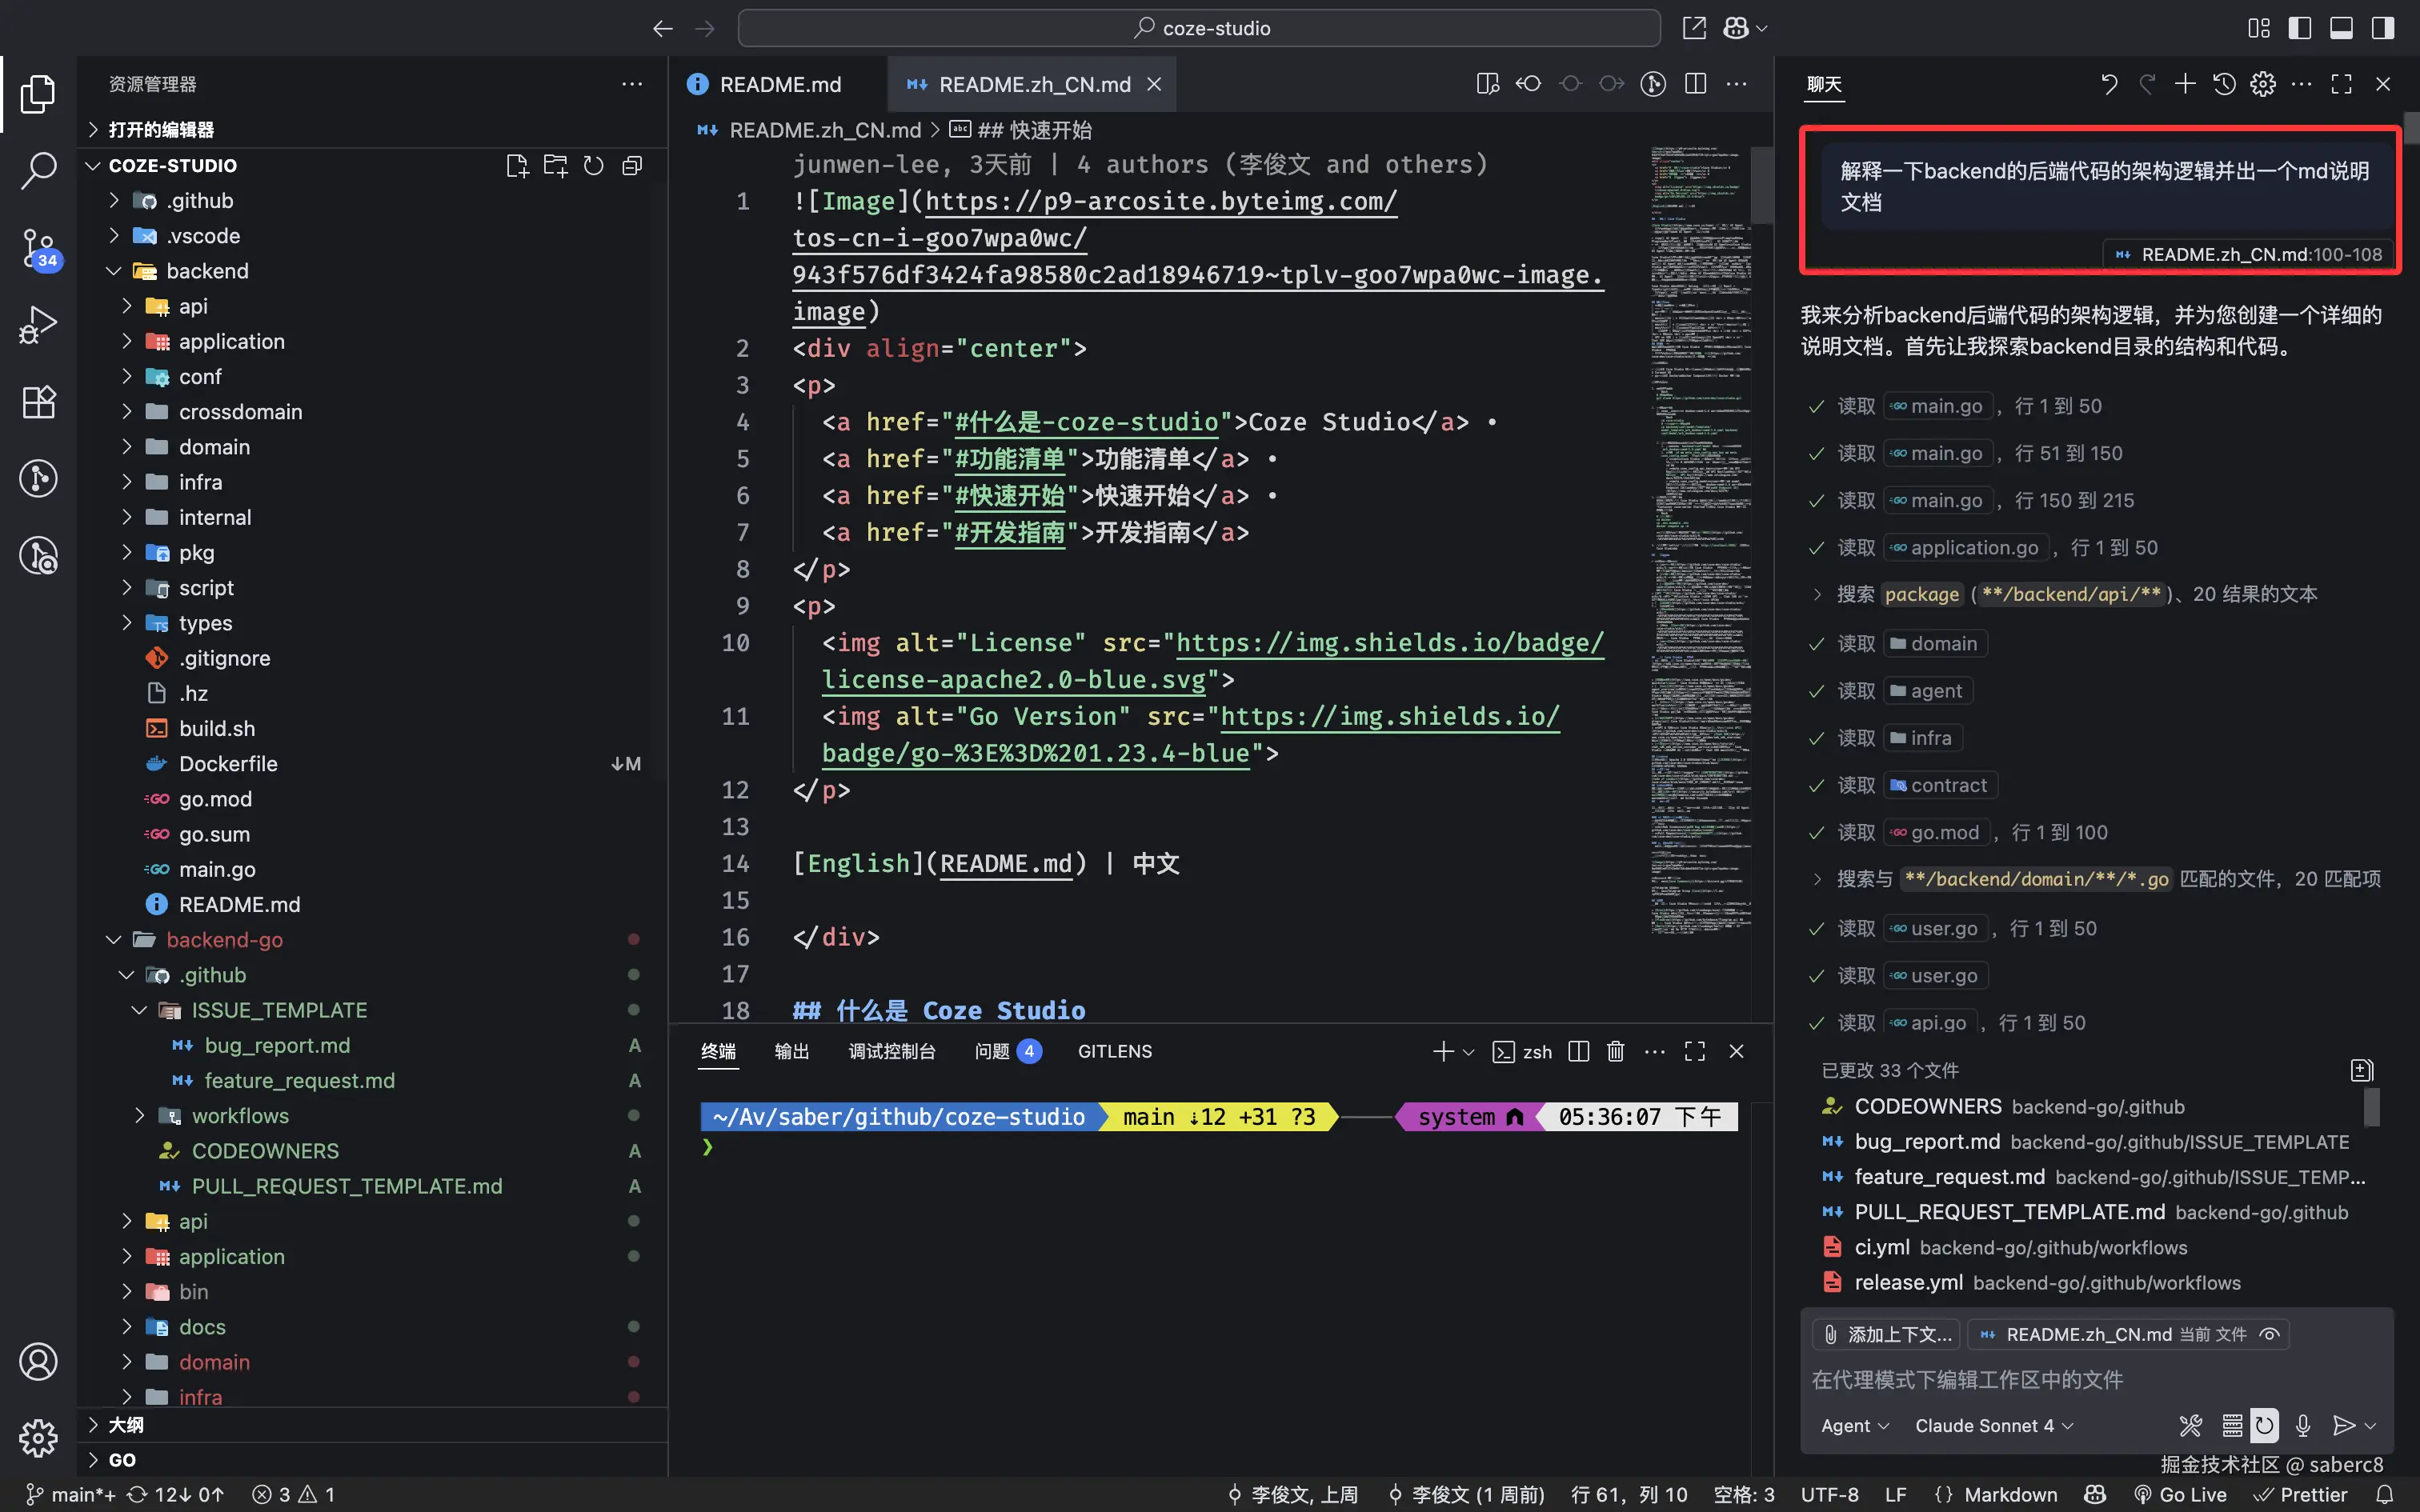The width and height of the screenshot is (2420, 1512).
Task: Toggle primary sidebar visibility in title bar
Action: tap(2299, 28)
